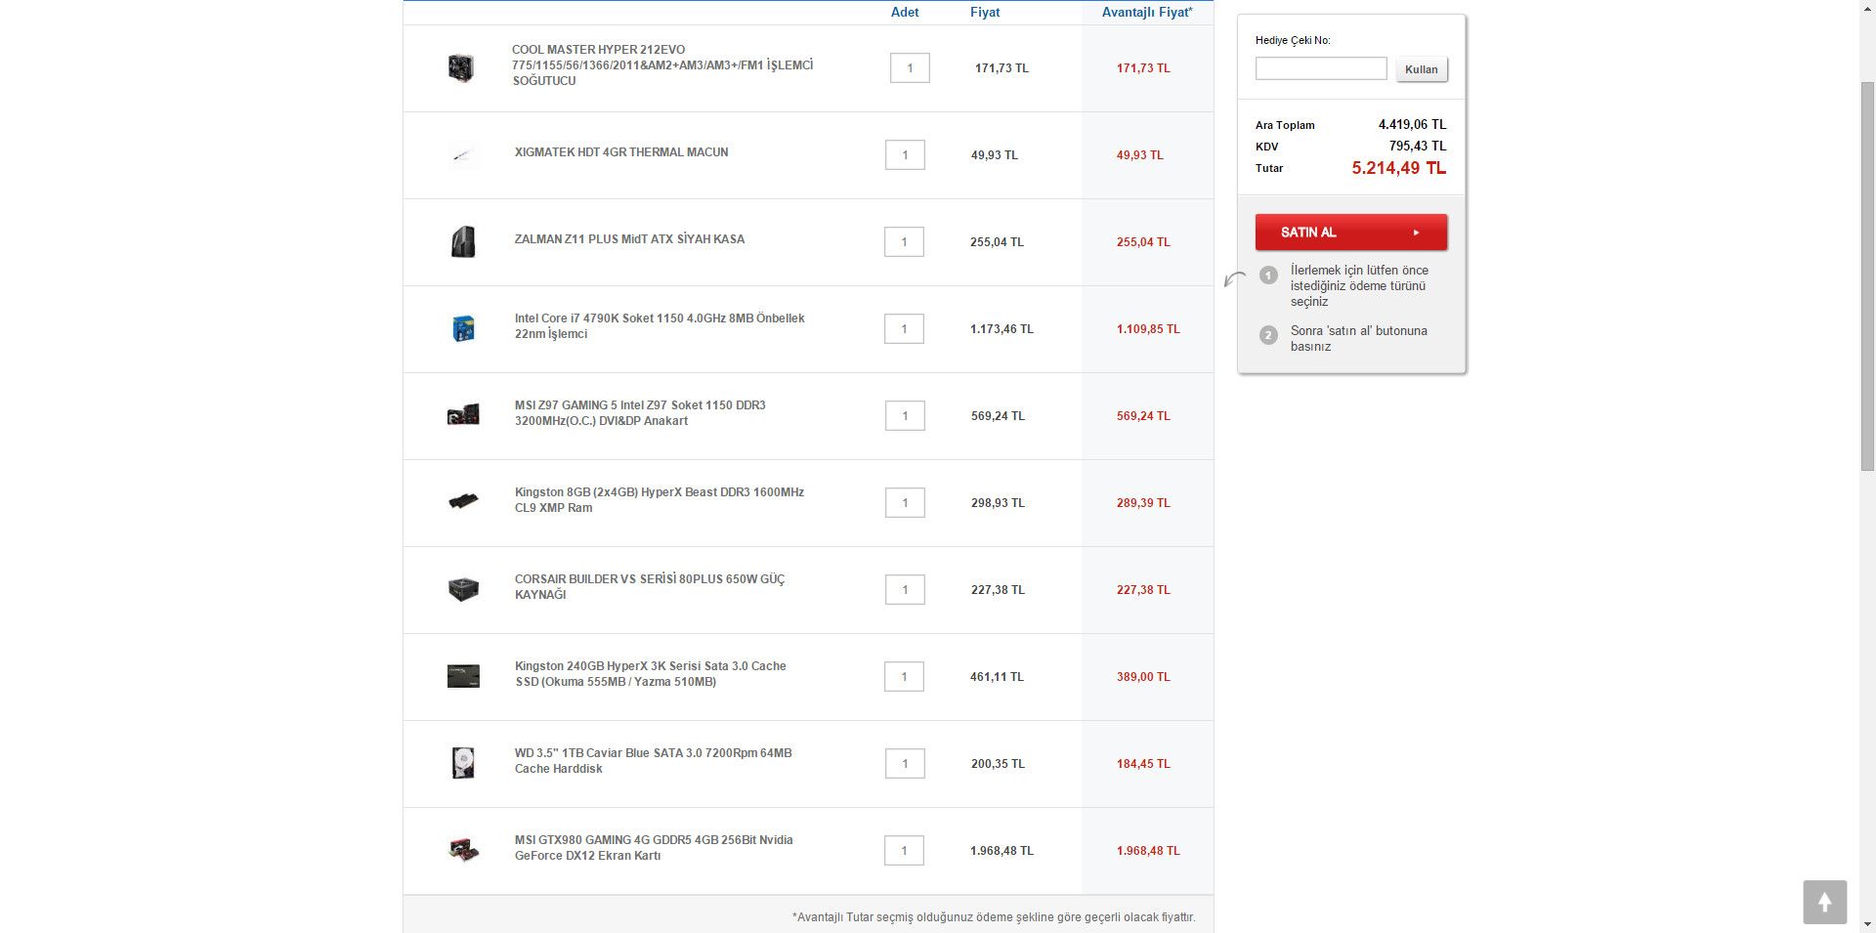Click the quantity field for Corsair Builder VS 650W
Screen dimensions: 1876x933
(905, 589)
